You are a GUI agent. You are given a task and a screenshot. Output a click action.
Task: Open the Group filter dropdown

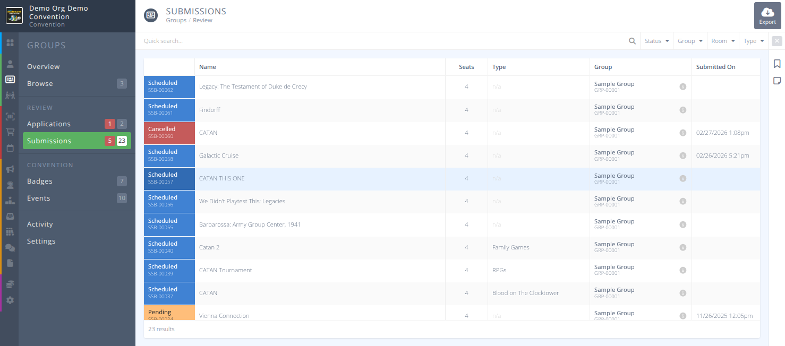(x=690, y=41)
